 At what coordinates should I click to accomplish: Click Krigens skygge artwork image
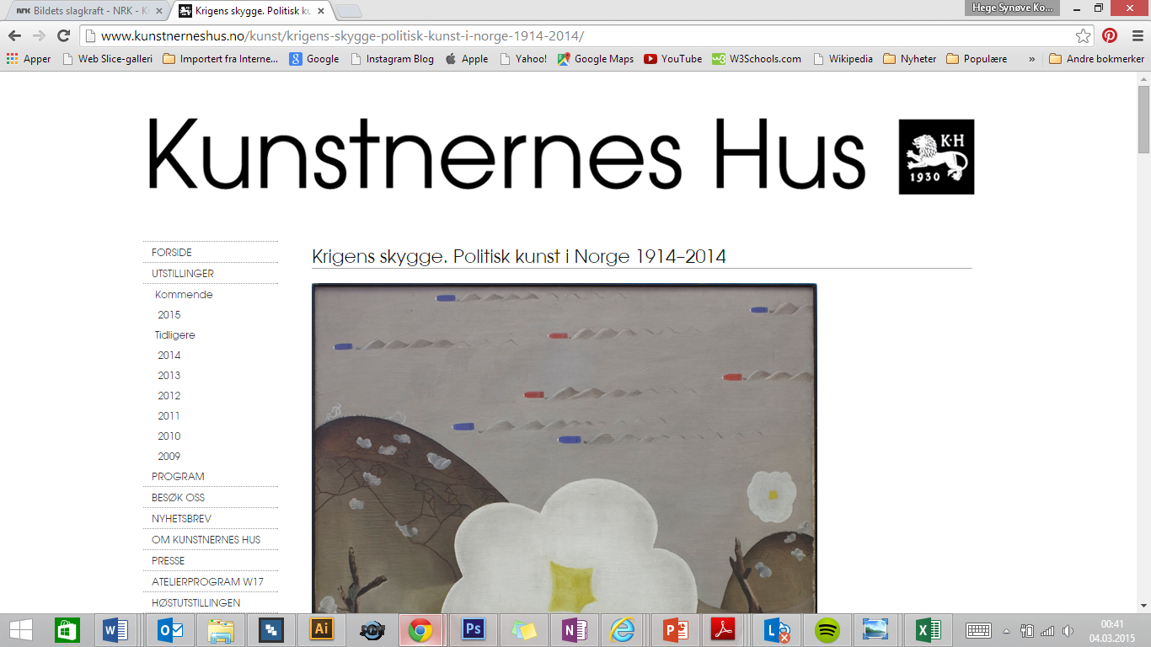tap(564, 448)
